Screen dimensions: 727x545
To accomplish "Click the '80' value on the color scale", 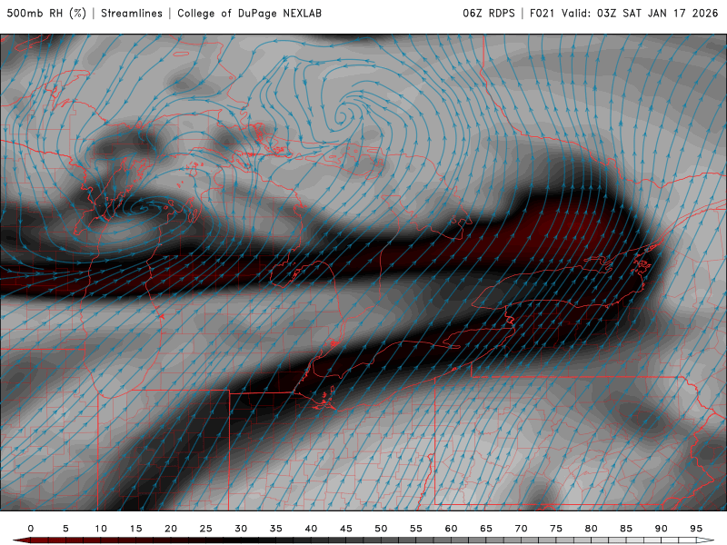I will [592, 529].
